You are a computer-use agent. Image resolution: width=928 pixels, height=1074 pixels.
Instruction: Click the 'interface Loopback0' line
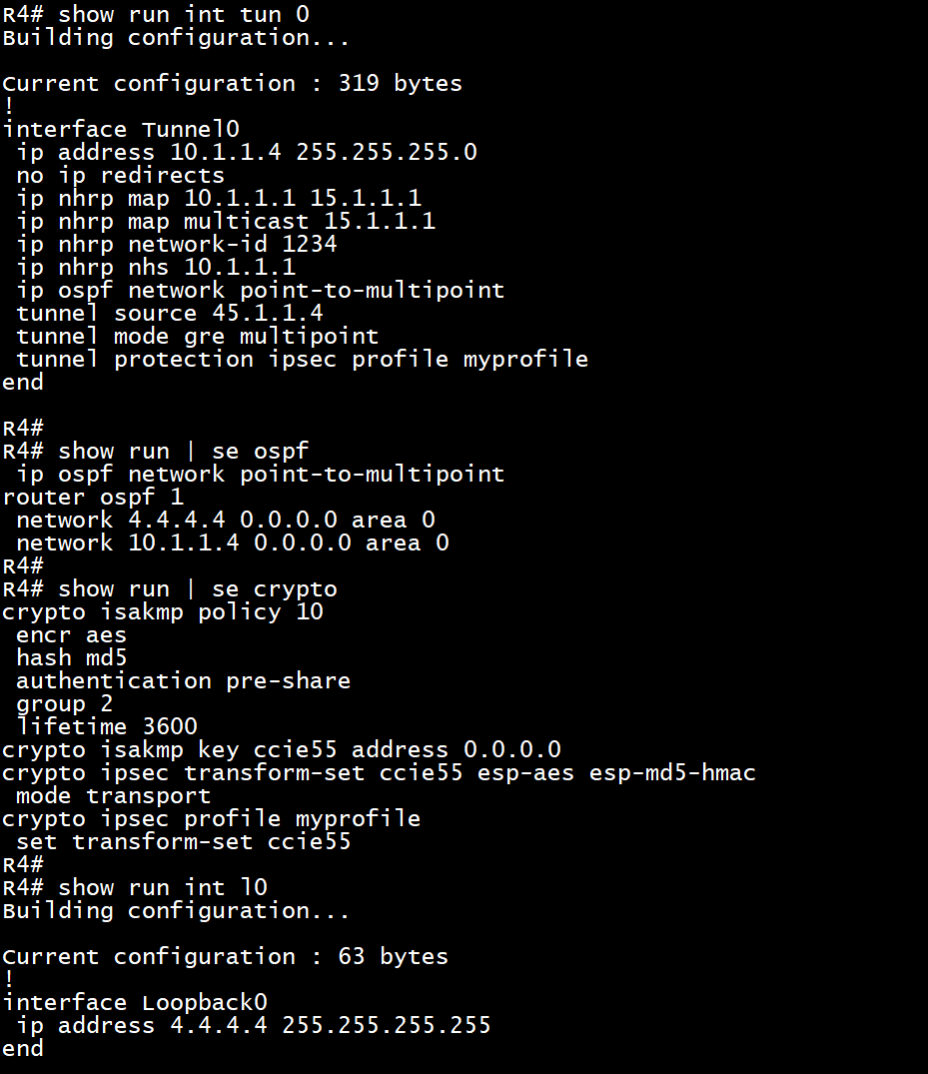[x=135, y=1003]
